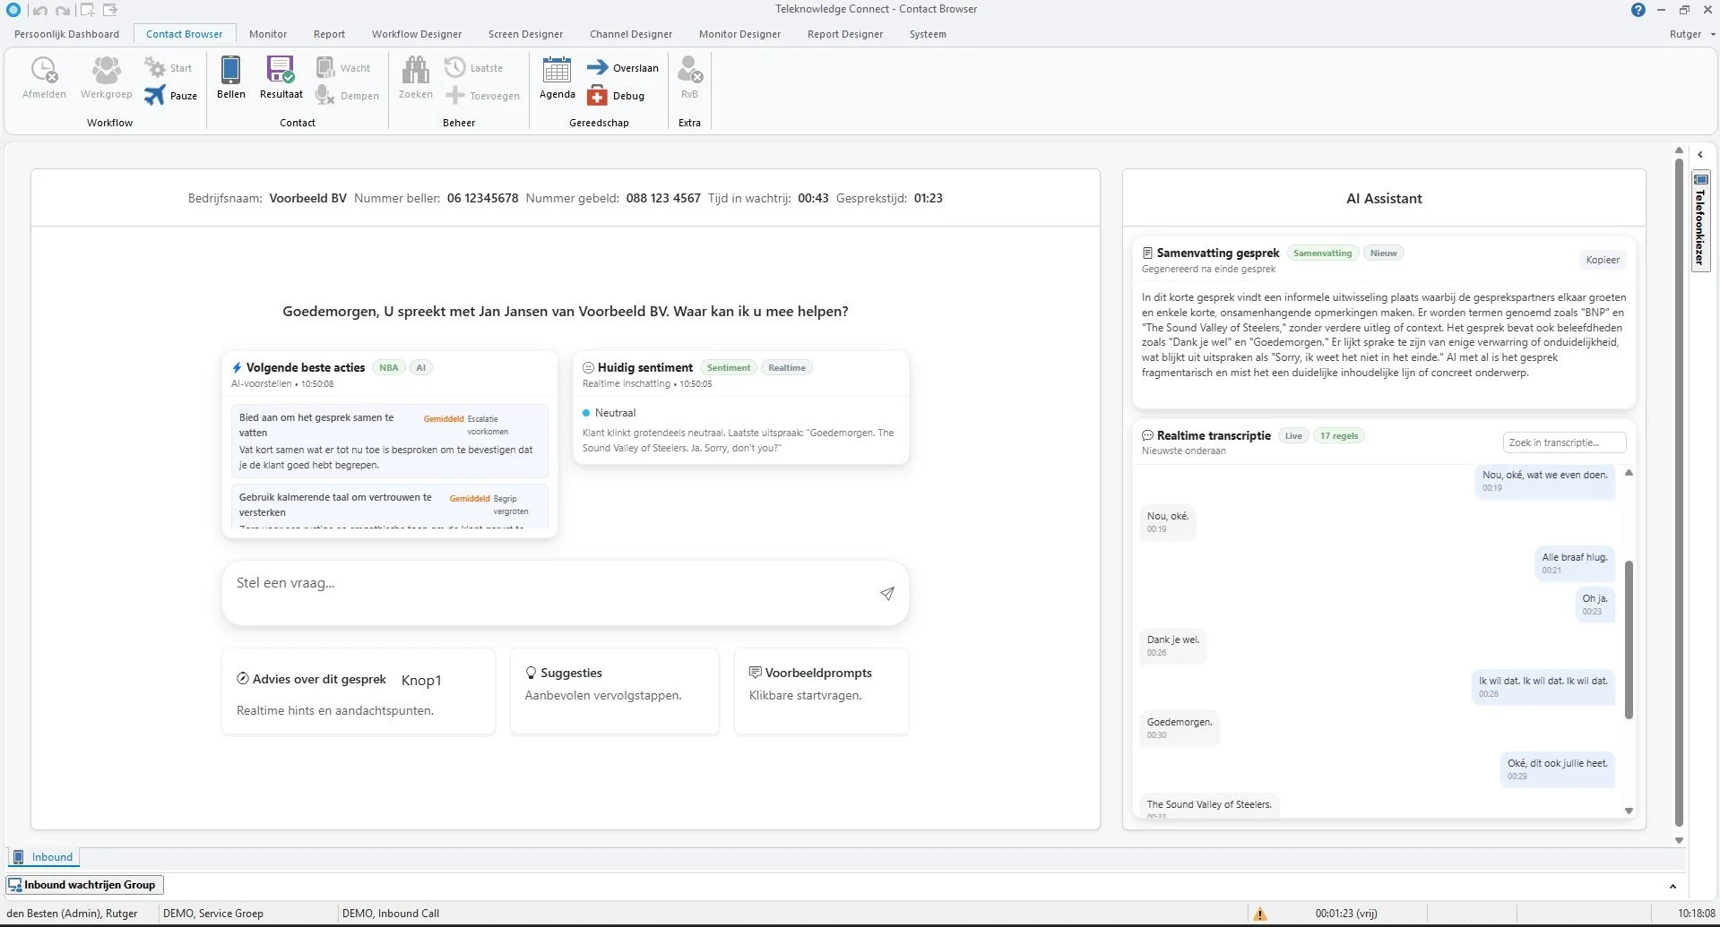Put the call on Wacht hold
Image resolution: width=1720 pixels, height=927 pixels.
324,66
